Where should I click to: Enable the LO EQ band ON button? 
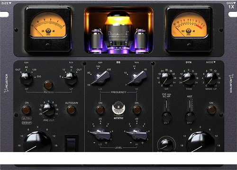100,110
